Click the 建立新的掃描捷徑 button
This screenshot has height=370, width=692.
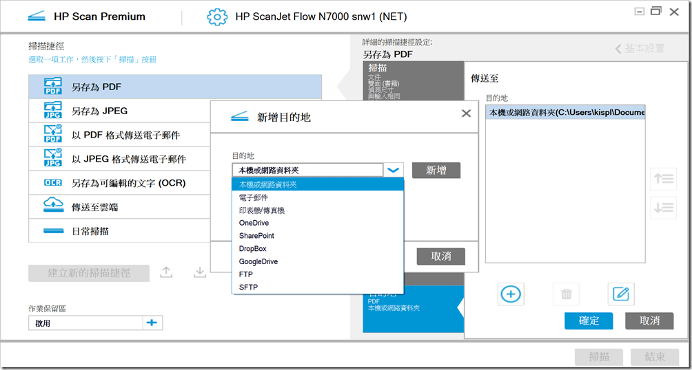pyautogui.click(x=89, y=273)
